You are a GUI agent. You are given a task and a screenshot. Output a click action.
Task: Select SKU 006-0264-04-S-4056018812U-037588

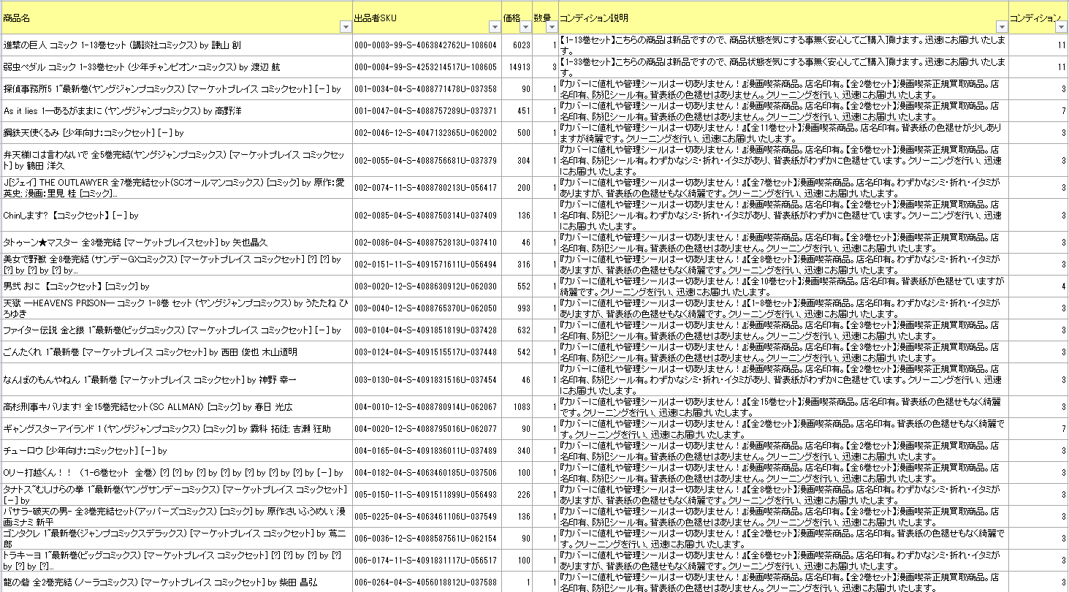coord(427,582)
